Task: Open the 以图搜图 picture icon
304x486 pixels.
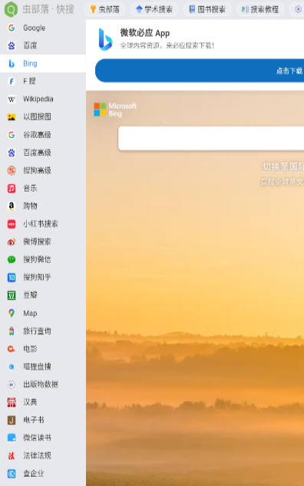Action: 12,117
